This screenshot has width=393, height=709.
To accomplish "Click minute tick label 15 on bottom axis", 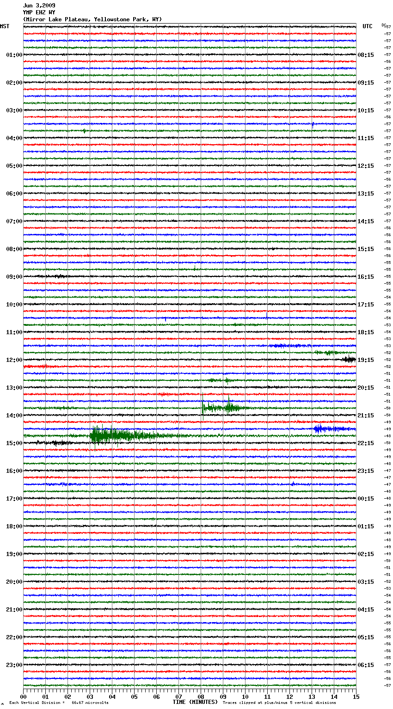I will 356,697.
